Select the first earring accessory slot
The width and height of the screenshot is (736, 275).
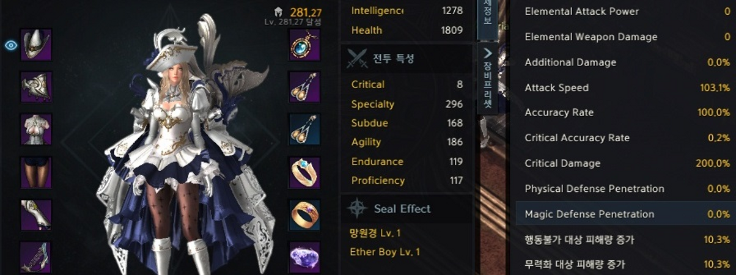pyautogui.click(x=304, y=87)
